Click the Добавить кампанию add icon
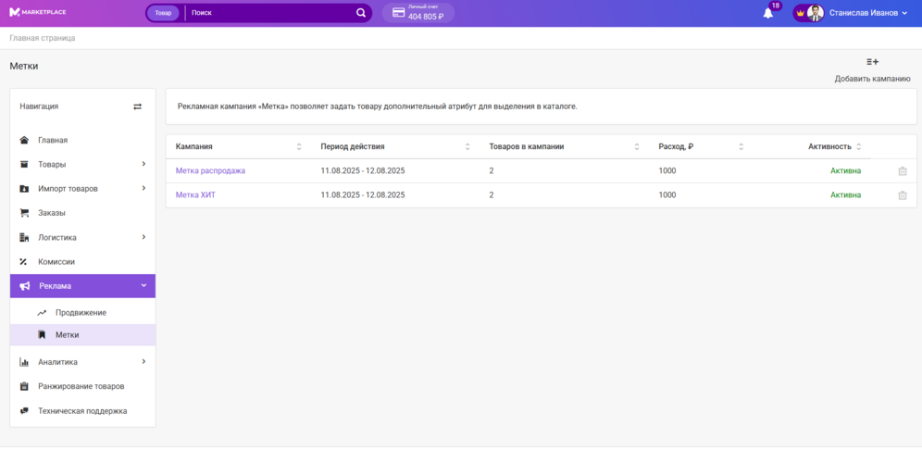The width and height of the screenshot is (922, 450). (872, 62)
